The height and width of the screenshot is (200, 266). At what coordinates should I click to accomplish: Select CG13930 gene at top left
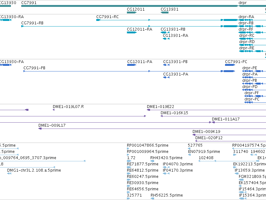(x=5, y=6)
